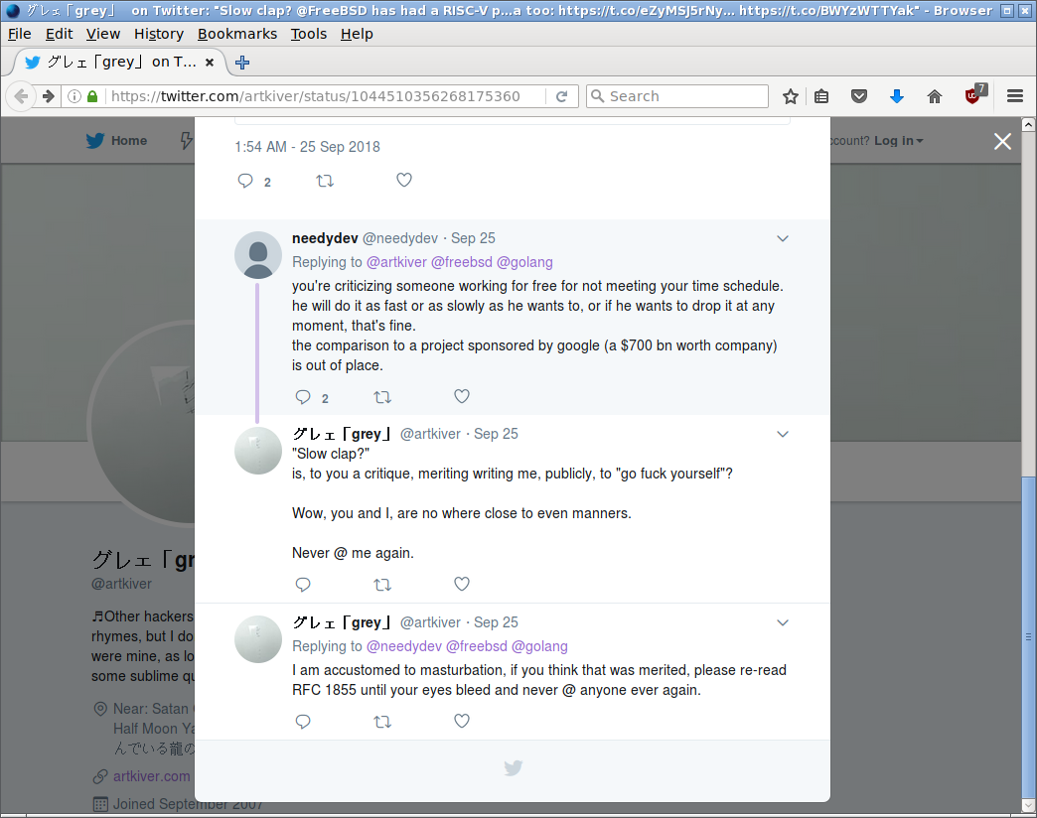This screenshot has width=1037, height=818.
Task: Open the Edit menu
Action: pos(59,34)
